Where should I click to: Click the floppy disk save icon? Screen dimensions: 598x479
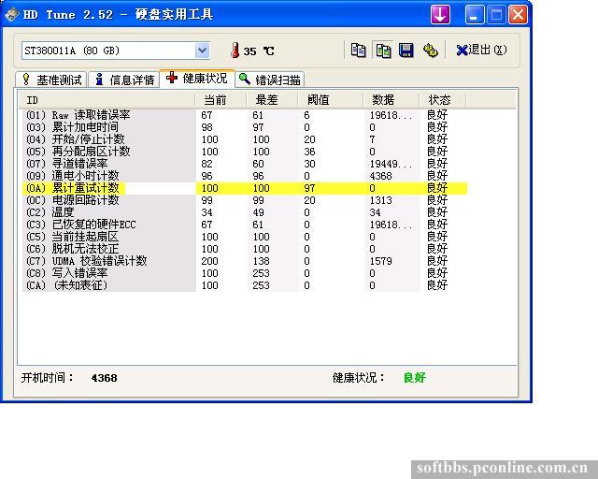(406, 50)
